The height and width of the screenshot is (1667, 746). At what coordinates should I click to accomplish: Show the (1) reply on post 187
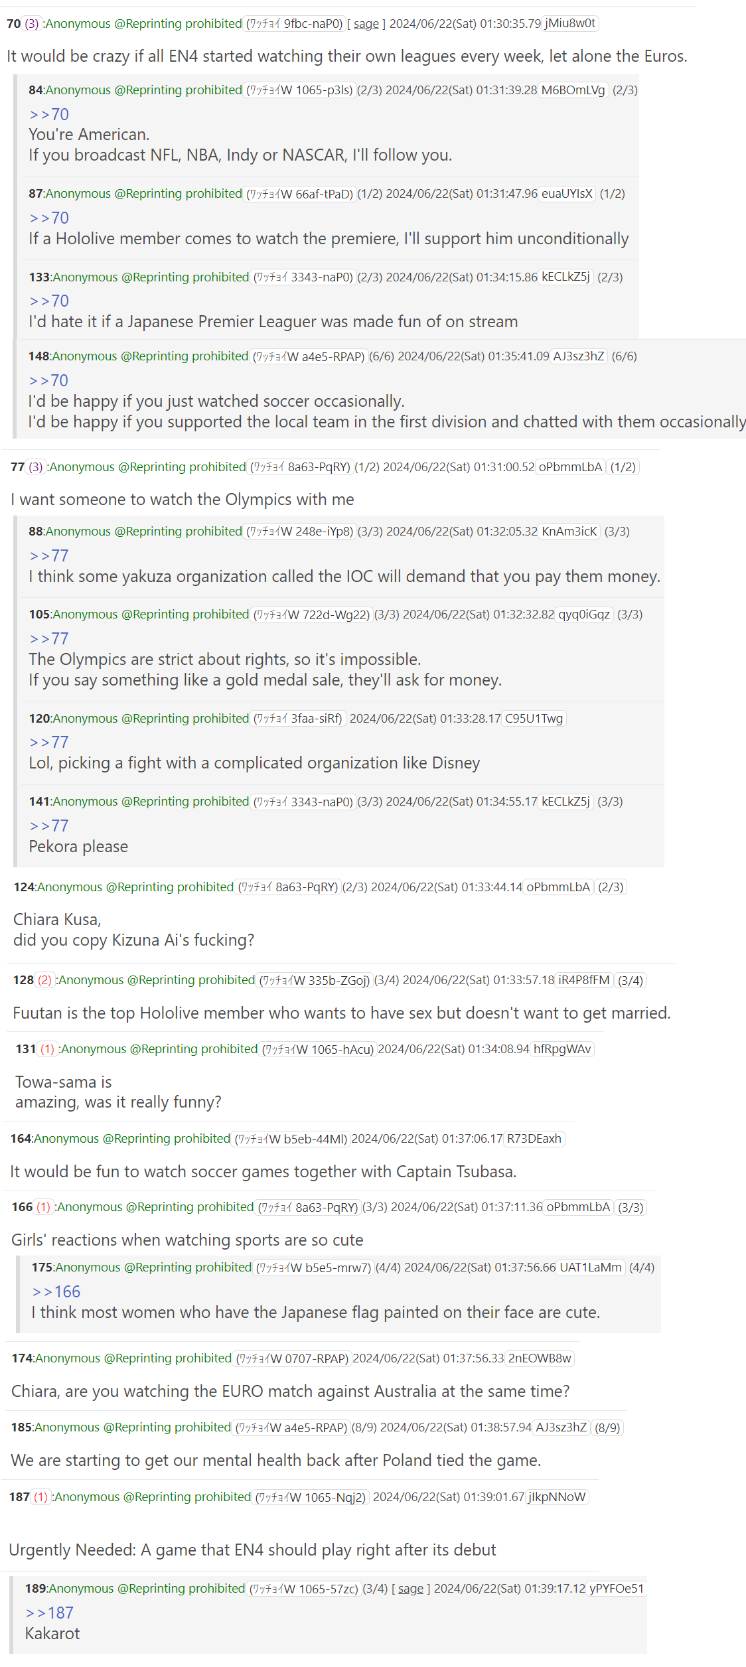click(41, 1497)
